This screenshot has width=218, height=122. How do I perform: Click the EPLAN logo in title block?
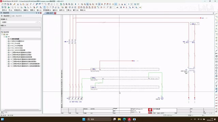tap(150, 111)
